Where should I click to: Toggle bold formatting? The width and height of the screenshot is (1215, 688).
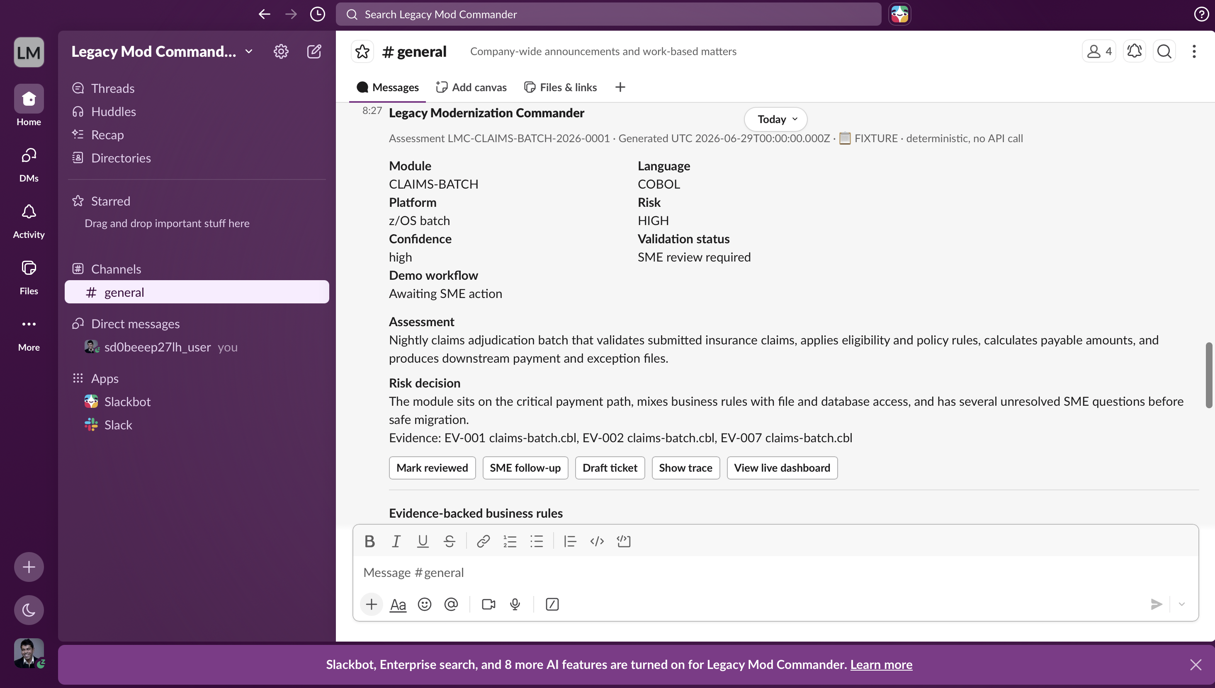coord(370,541)
